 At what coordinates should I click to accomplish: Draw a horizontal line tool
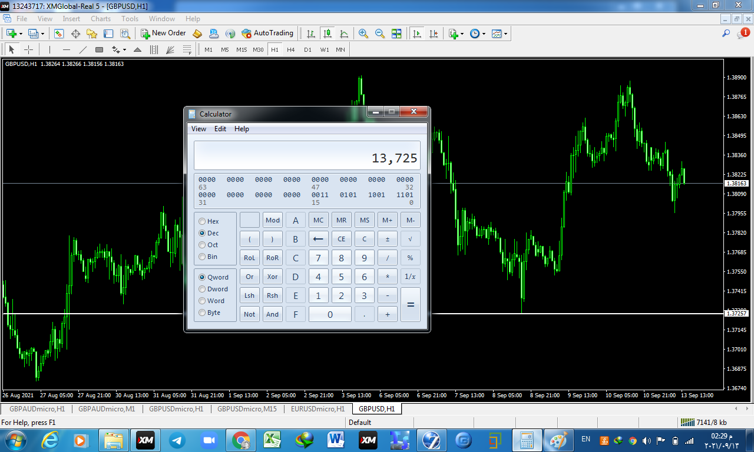tap(66, 50)
